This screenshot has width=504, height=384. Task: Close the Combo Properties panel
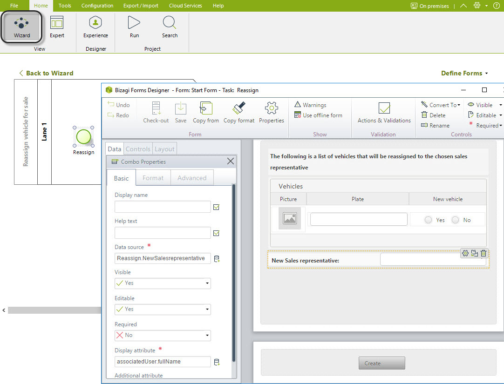point(231,161)
